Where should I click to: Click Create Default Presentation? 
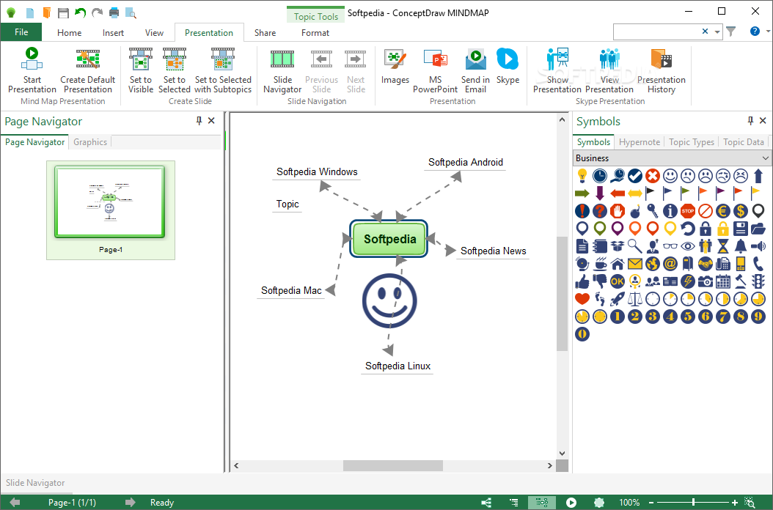[x=88, y=70]
